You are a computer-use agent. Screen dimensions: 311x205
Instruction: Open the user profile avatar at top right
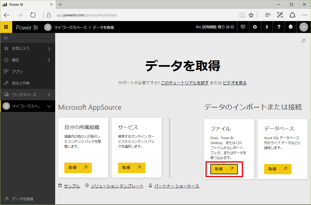tap(304, 27)
